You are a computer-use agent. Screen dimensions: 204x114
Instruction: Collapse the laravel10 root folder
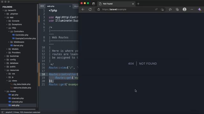pyautogui.click(x=3, y=10)
